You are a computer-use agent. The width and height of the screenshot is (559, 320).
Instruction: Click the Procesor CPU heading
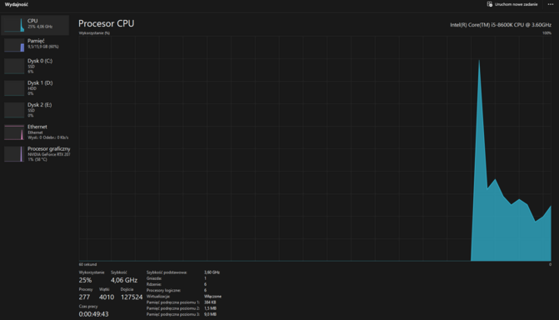coord(107,23)
